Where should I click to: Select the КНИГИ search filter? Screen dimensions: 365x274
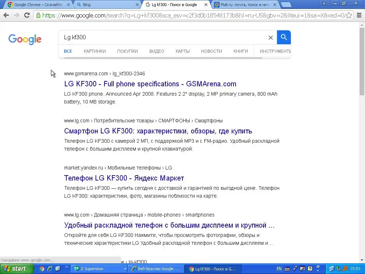point(241,51)
